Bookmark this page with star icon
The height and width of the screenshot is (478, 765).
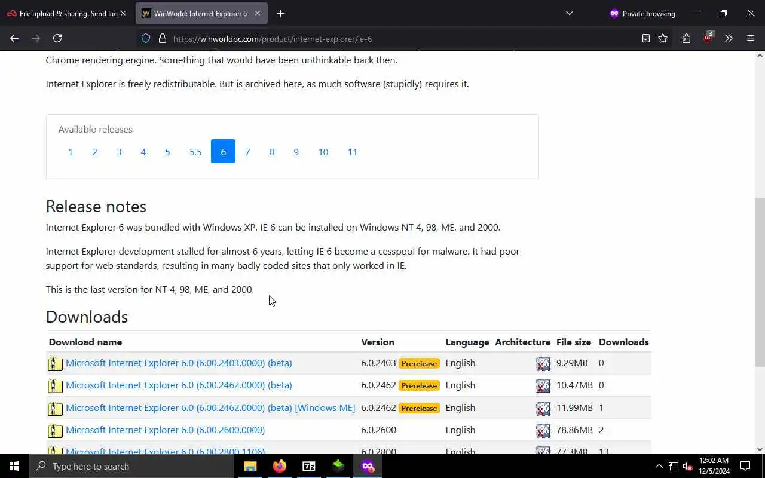(x=663, y=38)
